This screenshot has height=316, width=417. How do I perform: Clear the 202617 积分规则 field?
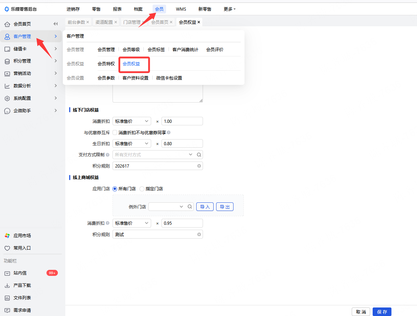tap(199, 166)
